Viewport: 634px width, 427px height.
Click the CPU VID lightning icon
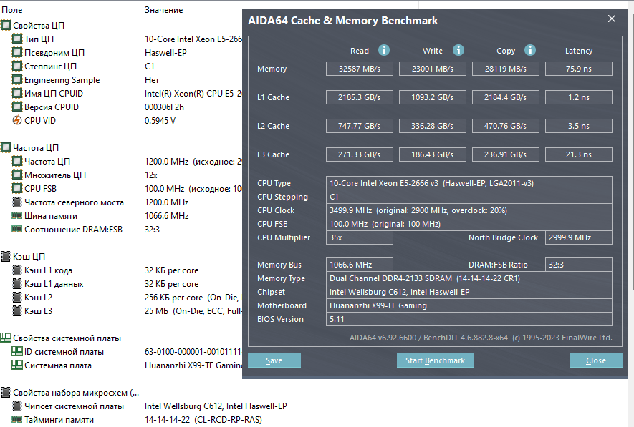pos(17,120)
